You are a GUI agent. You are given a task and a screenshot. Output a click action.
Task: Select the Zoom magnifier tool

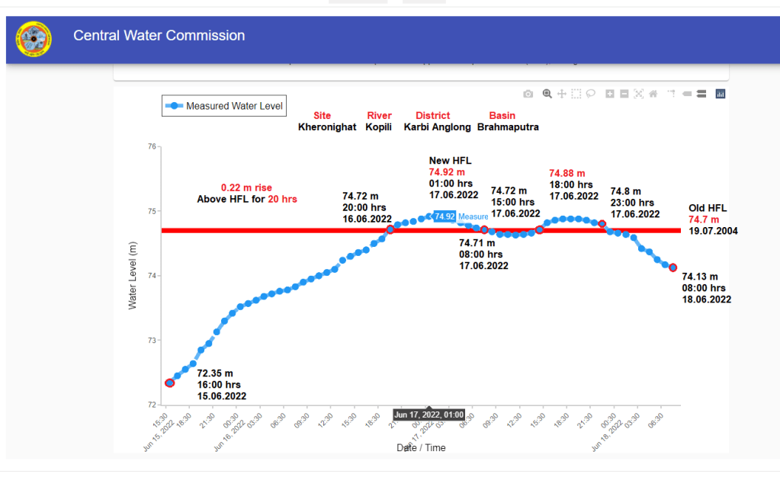tap(547, 94)
